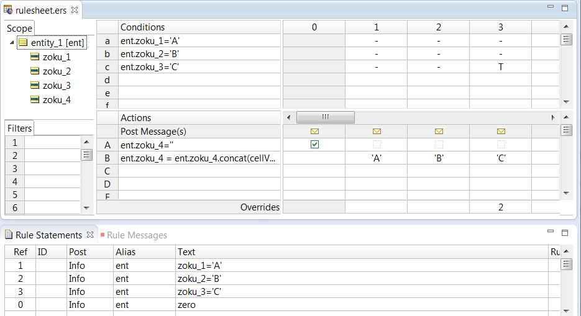Click Rule Statements scroll down arrow
This screenshot has height=316, width=581.
pos(566,311)
